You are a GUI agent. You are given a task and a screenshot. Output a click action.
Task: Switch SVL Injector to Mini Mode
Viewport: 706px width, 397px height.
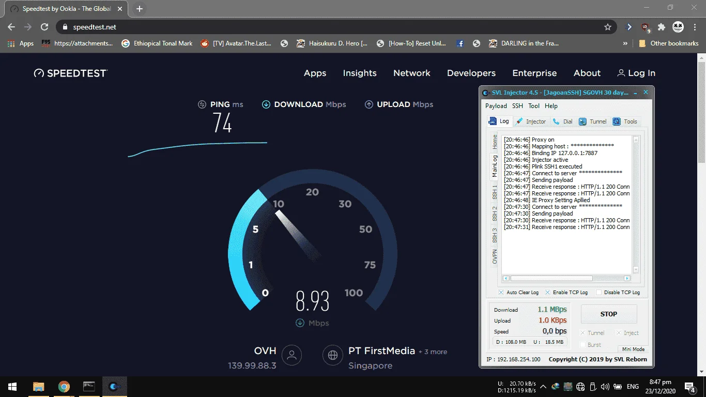pyautogui.click(x=633, y=349)
